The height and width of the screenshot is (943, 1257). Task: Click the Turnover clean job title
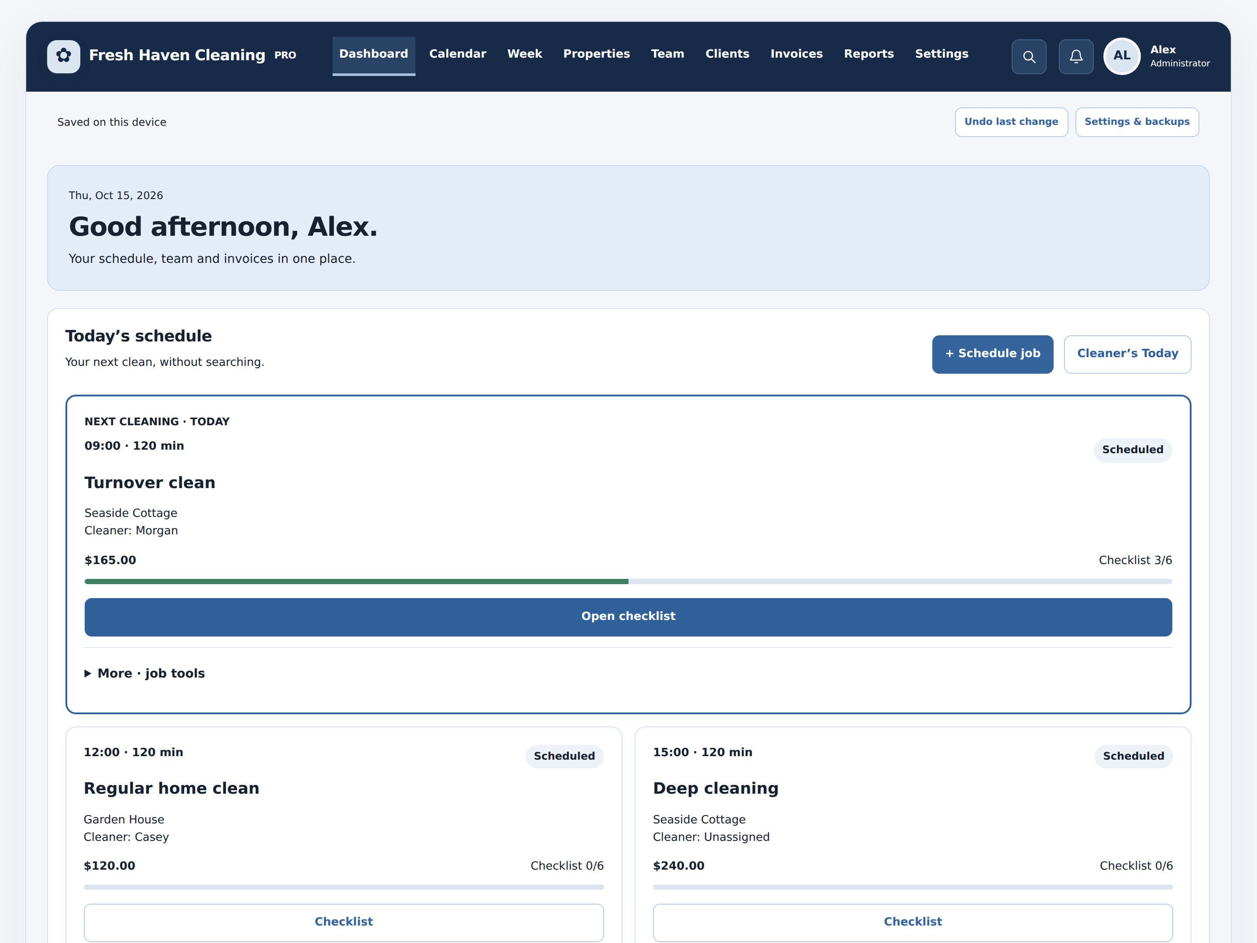150,482
